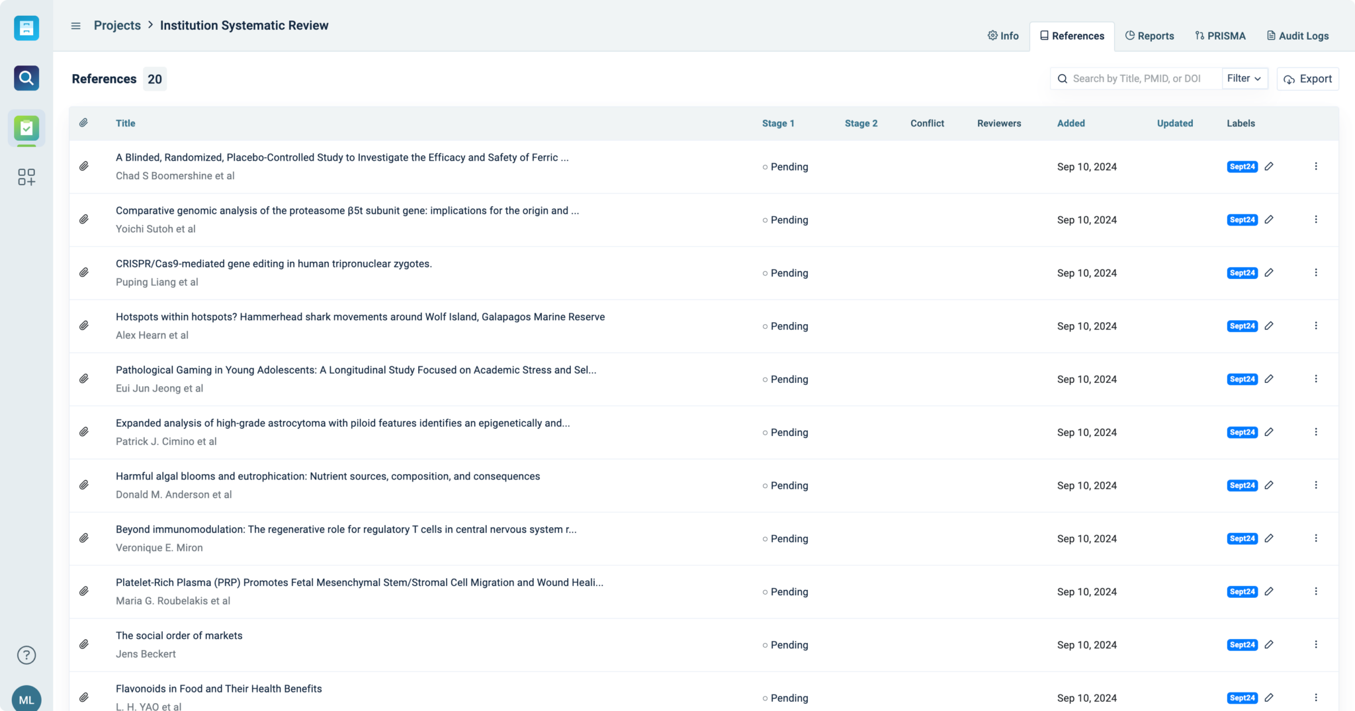Open the PRISMA tab
Viewport: 1355px width, 711px height.
pos(1220,36)
